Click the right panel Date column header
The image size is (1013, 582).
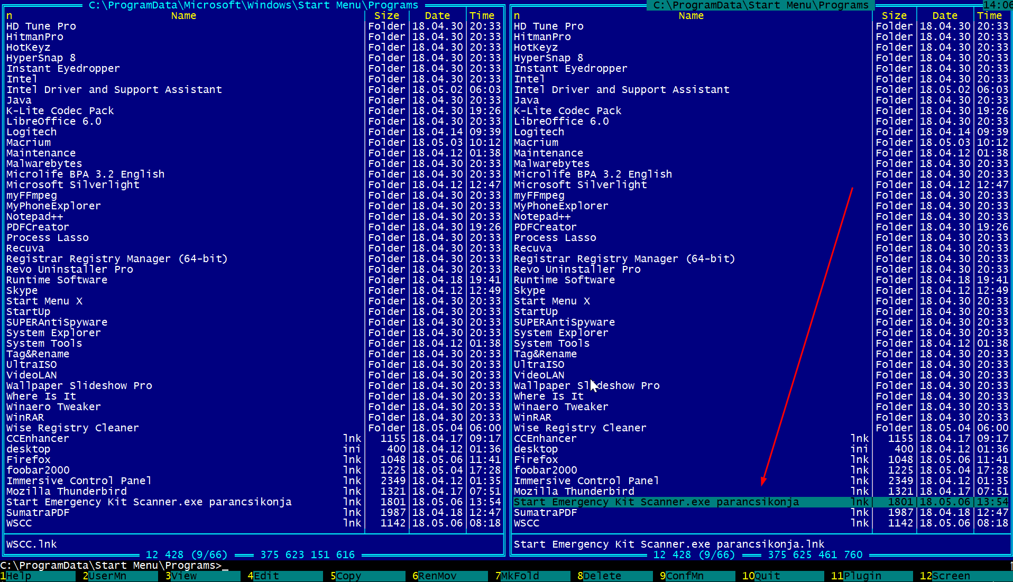945,16
